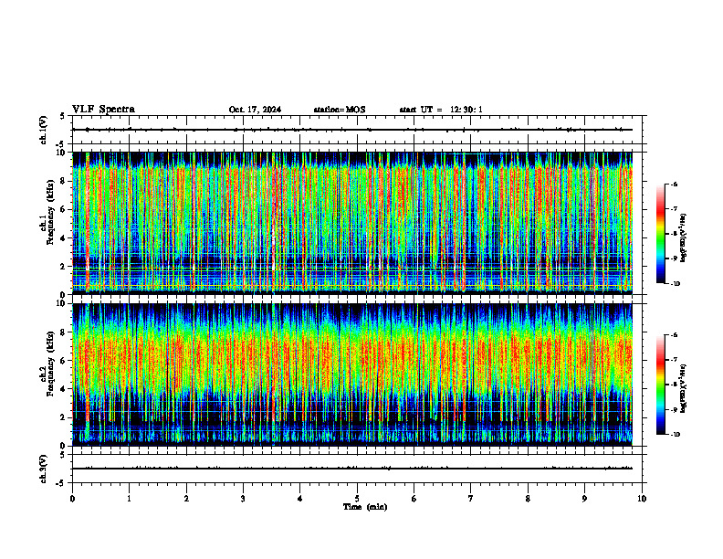Click the "Time (min)" axis label

pyautogui.click(x=365, y=507)
